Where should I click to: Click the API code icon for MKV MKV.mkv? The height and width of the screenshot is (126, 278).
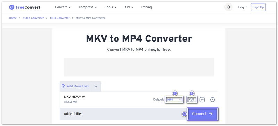pyautogui.click(x=202, y=100)
